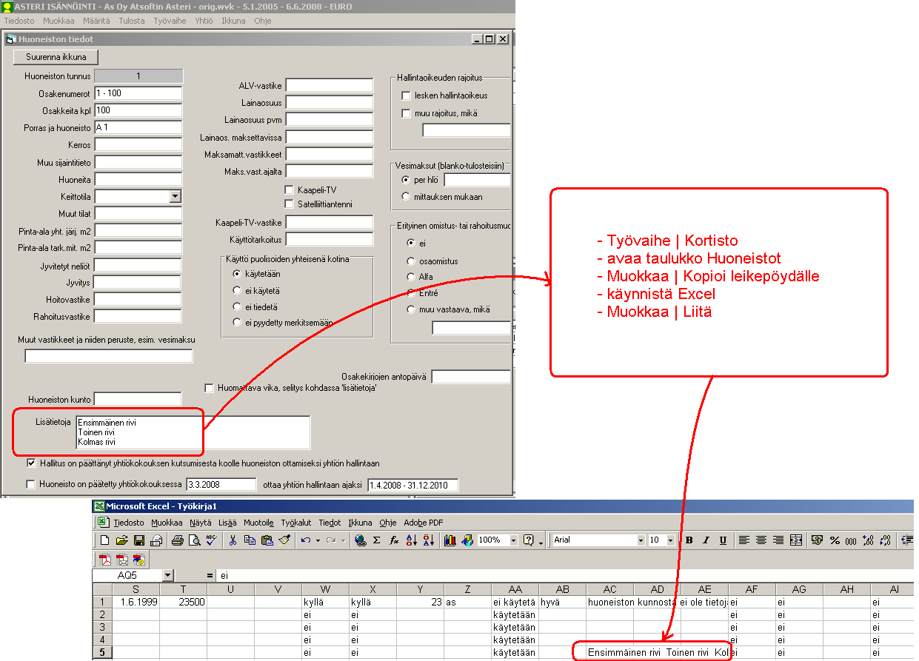Click Merge and Center icon in Excel
This screenshot has height=661, width=919.
pos(796,540)
